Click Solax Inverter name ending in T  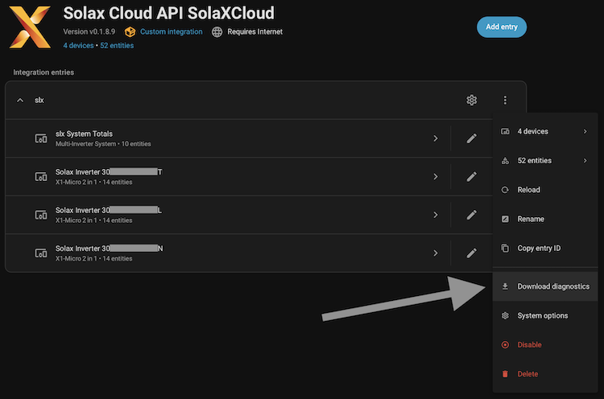109,172
